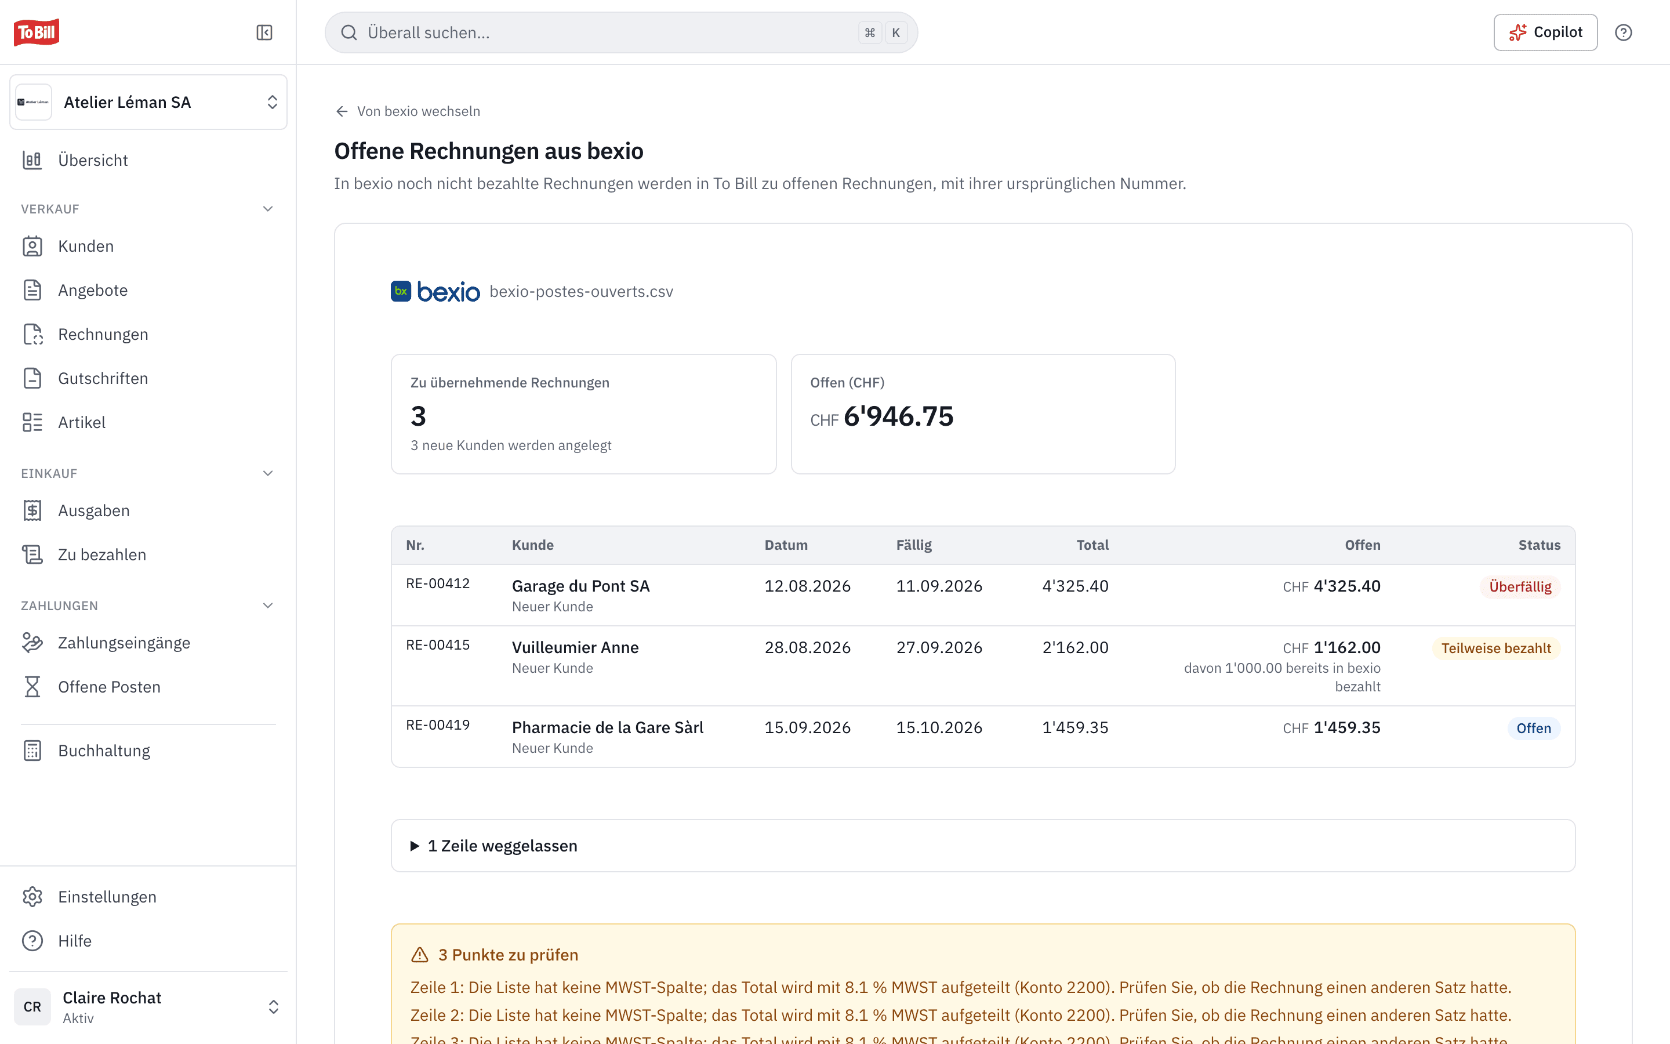This screenshot has width=1670, height=1044.
Task: Click the Zu übernehmende Rechnungen card
Action: (583, 414)
